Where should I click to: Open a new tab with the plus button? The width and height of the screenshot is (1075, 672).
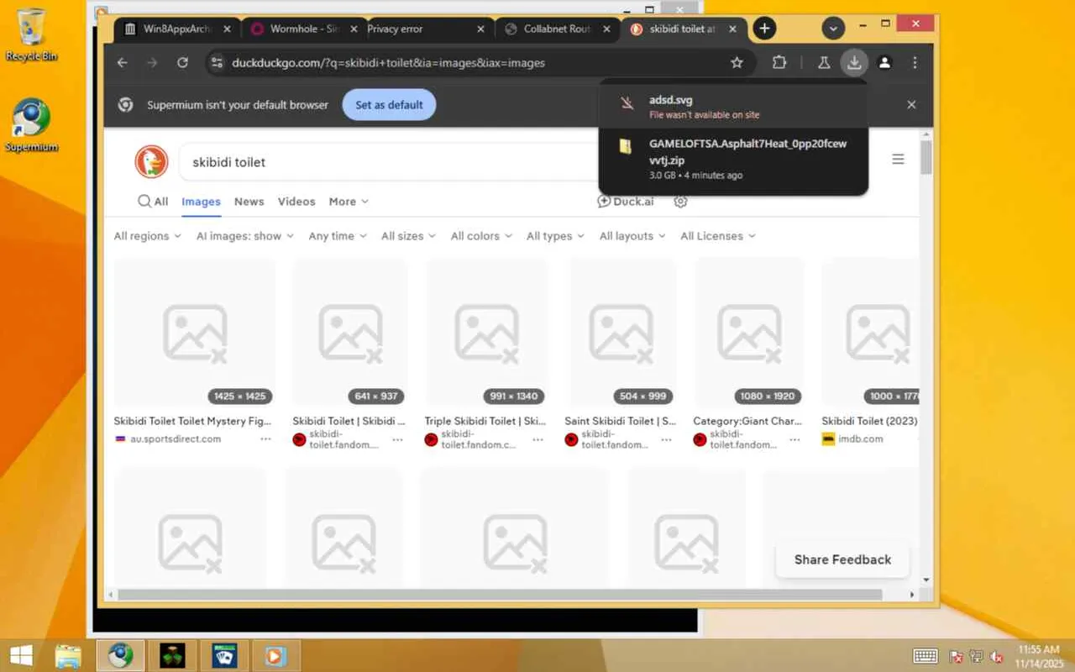(x=764, y=29)
